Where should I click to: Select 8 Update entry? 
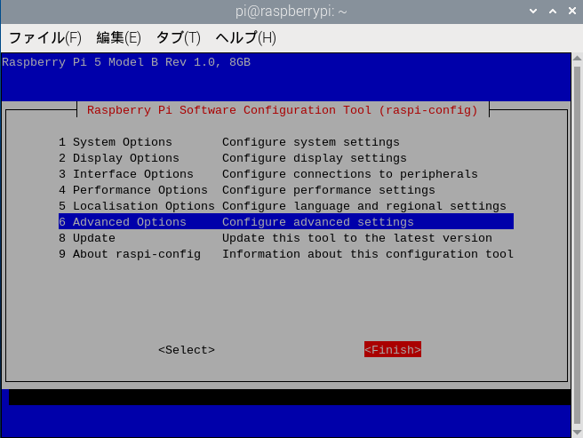[286, 238]
